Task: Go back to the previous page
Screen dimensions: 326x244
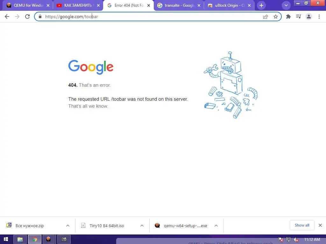Action: [7, 17]
